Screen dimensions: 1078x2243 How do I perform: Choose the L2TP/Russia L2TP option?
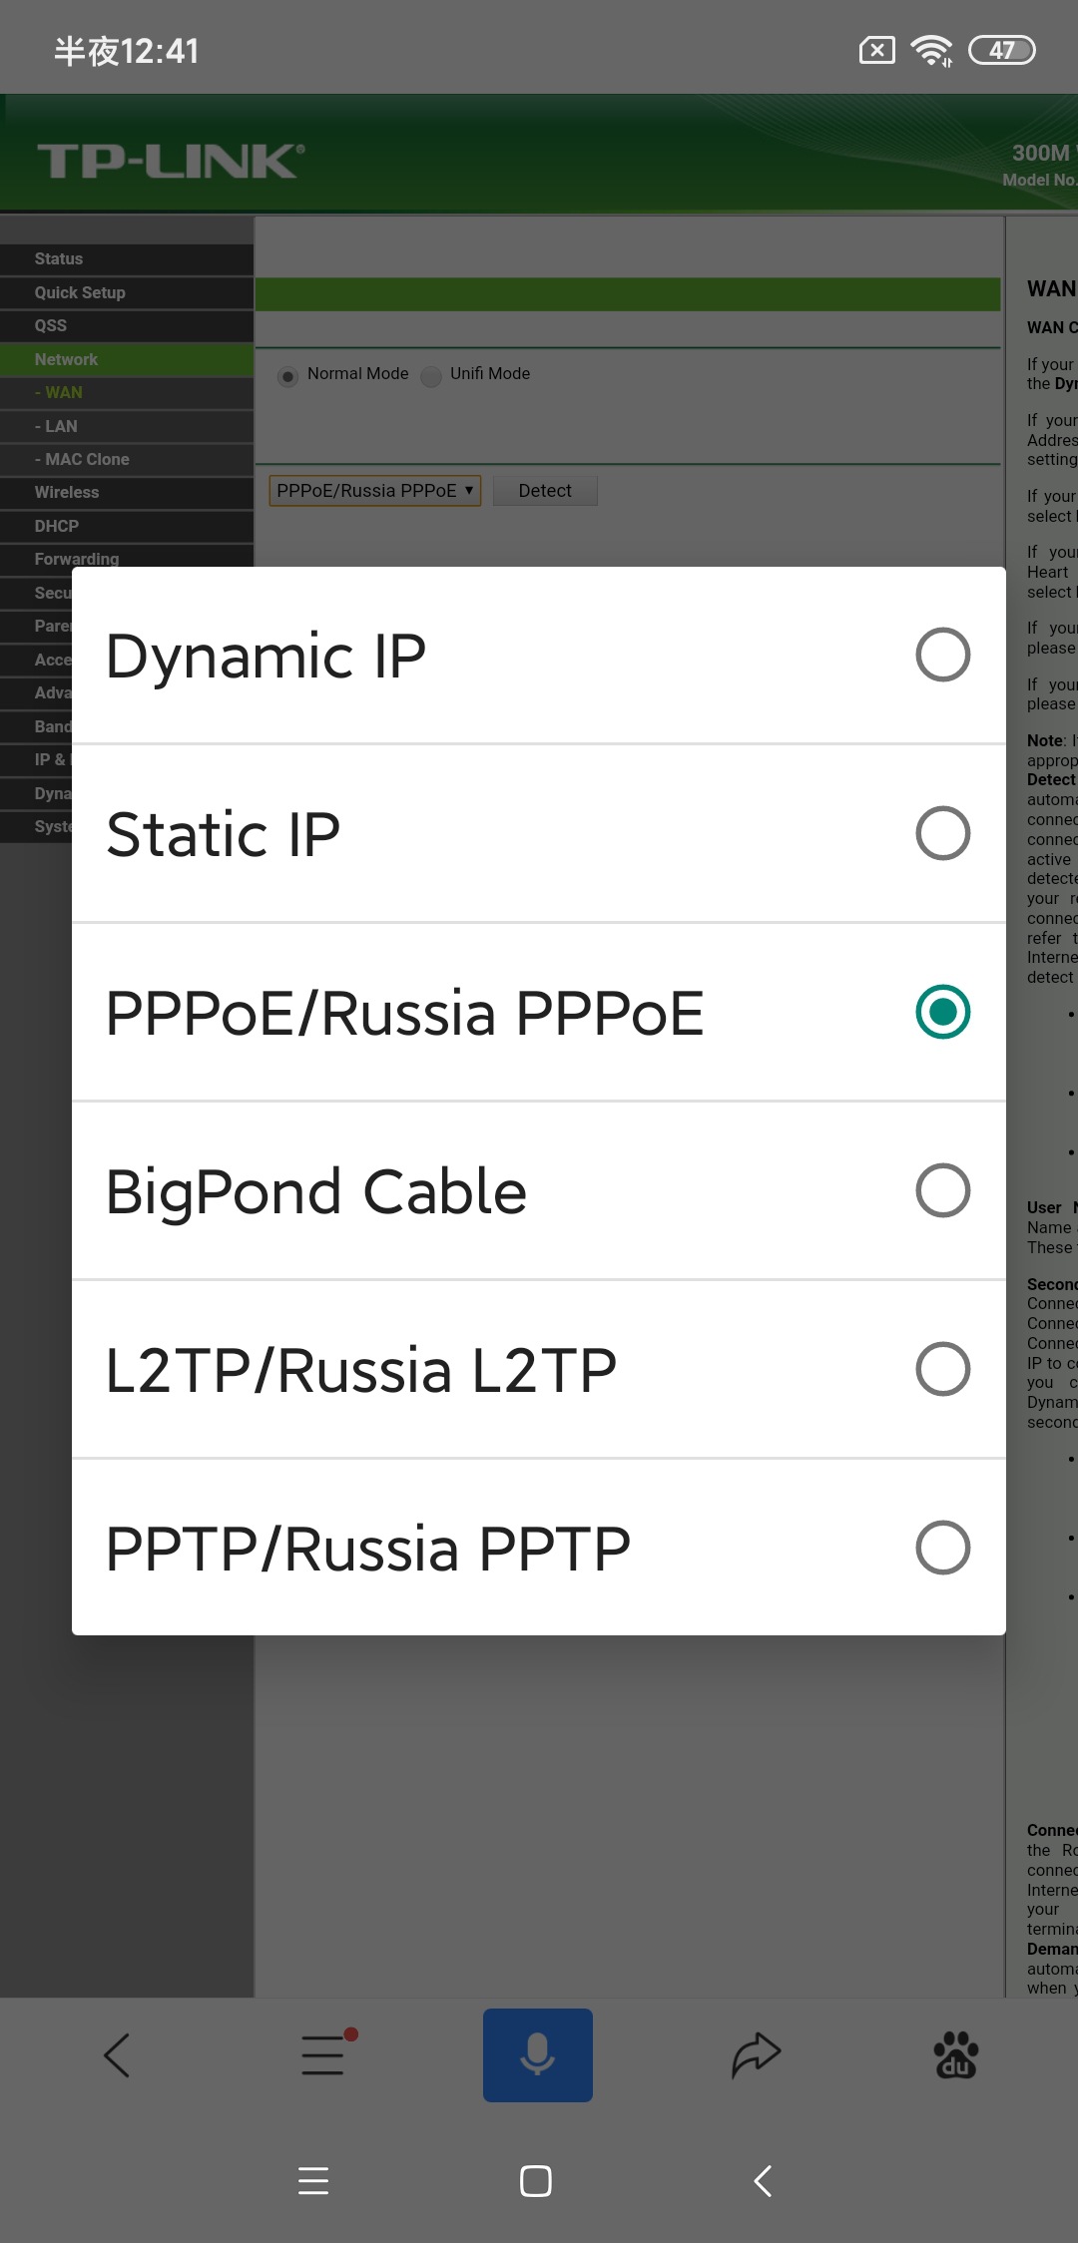[539, 1369]
